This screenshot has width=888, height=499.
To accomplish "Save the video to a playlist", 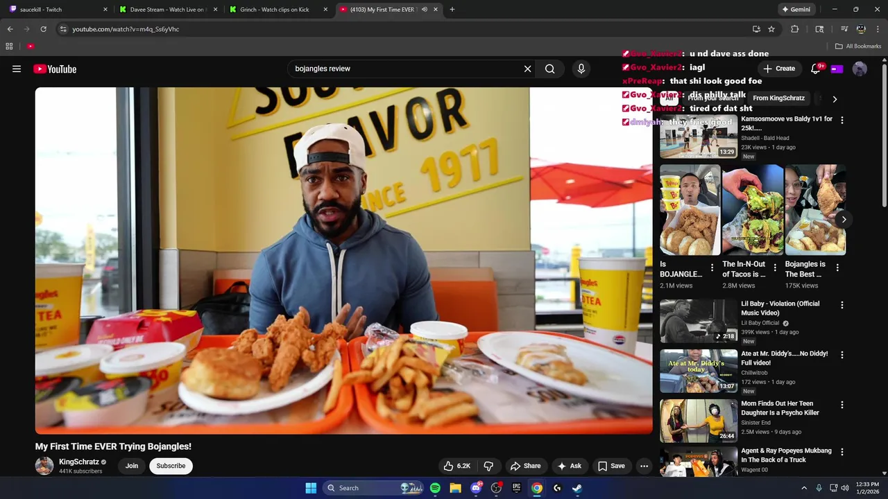I will point(611,466).
